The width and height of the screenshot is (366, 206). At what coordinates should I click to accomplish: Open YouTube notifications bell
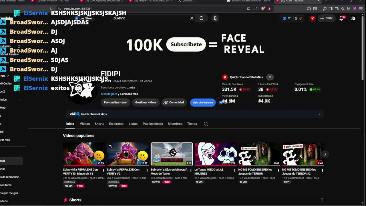click(342, 18)
